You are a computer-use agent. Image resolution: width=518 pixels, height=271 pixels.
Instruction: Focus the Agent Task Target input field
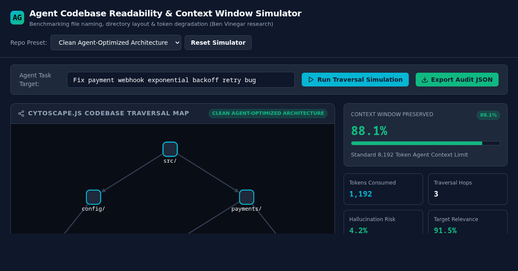pyautogui.click(x=181, y=80)
